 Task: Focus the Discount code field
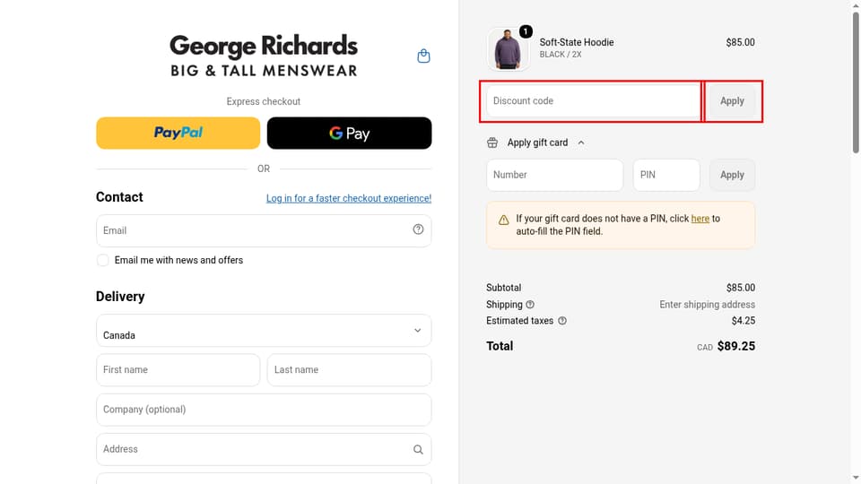[x=593, y=101]
